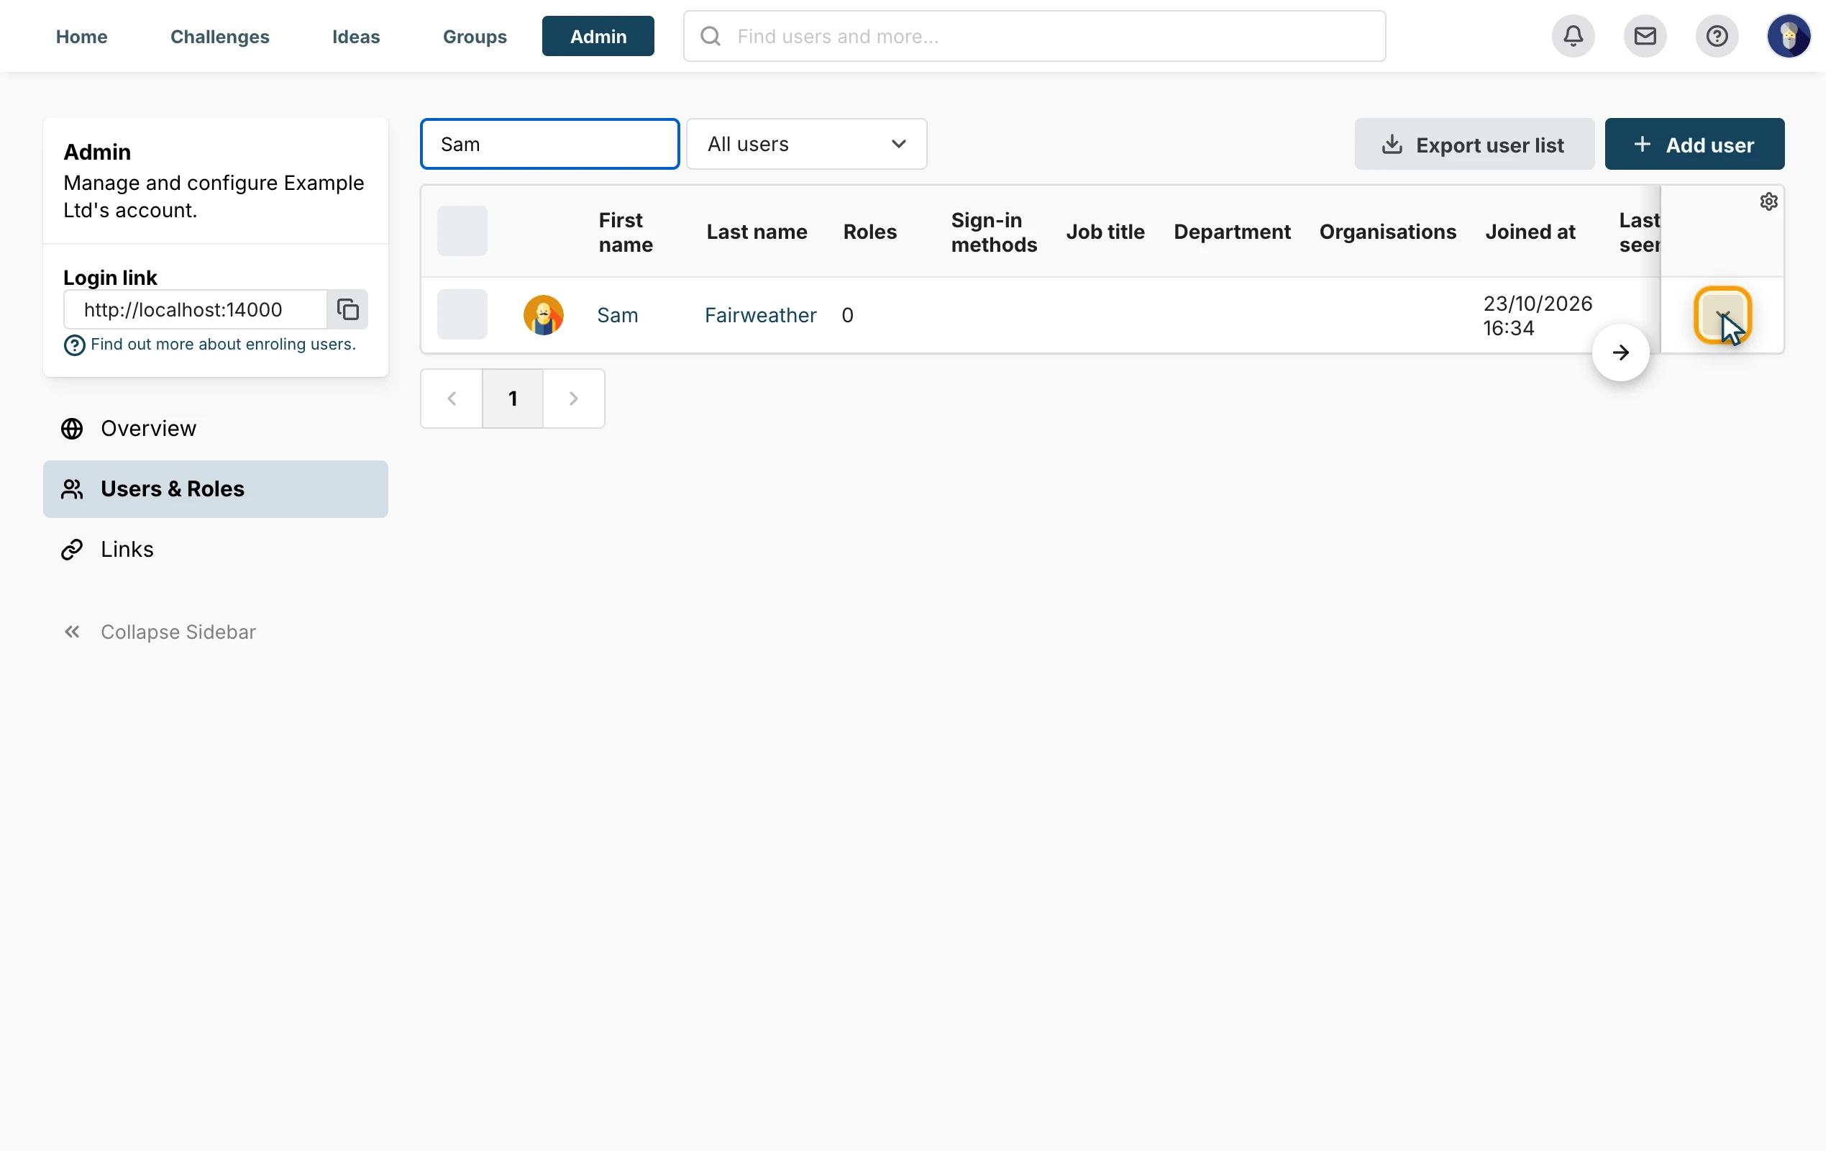Go to previous page in pagination

(x=452, y=399)
